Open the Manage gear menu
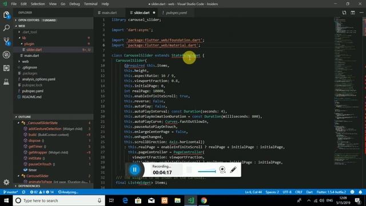Image resolution: width=366 pixels, height=206 pixels. pyautogui.click(x=6, y=182)
